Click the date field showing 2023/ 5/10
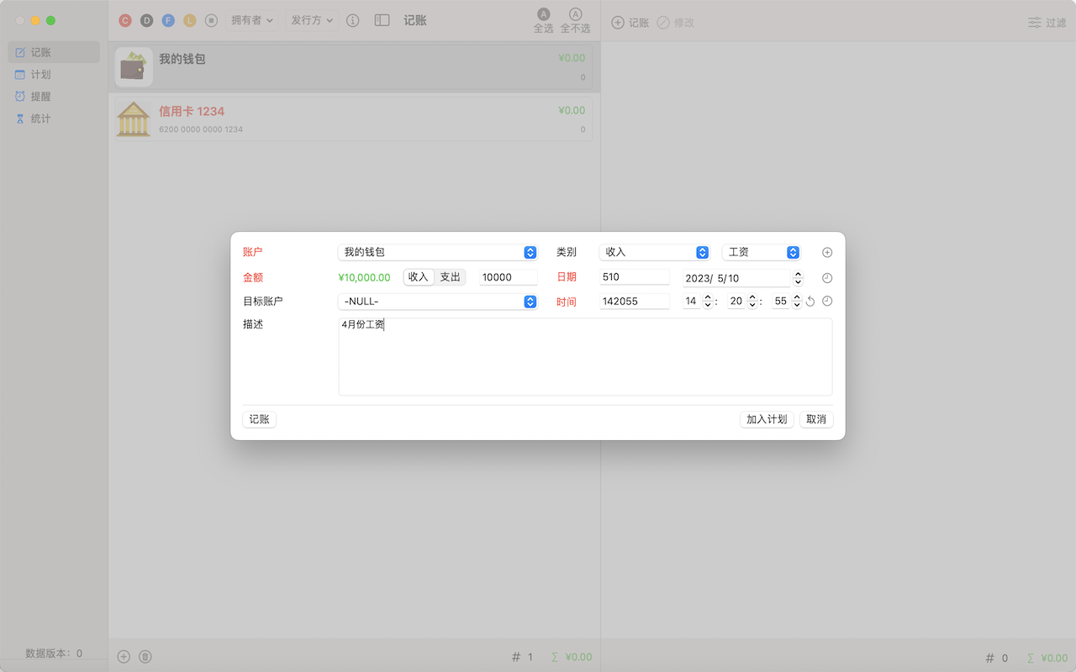 [737, 278]
